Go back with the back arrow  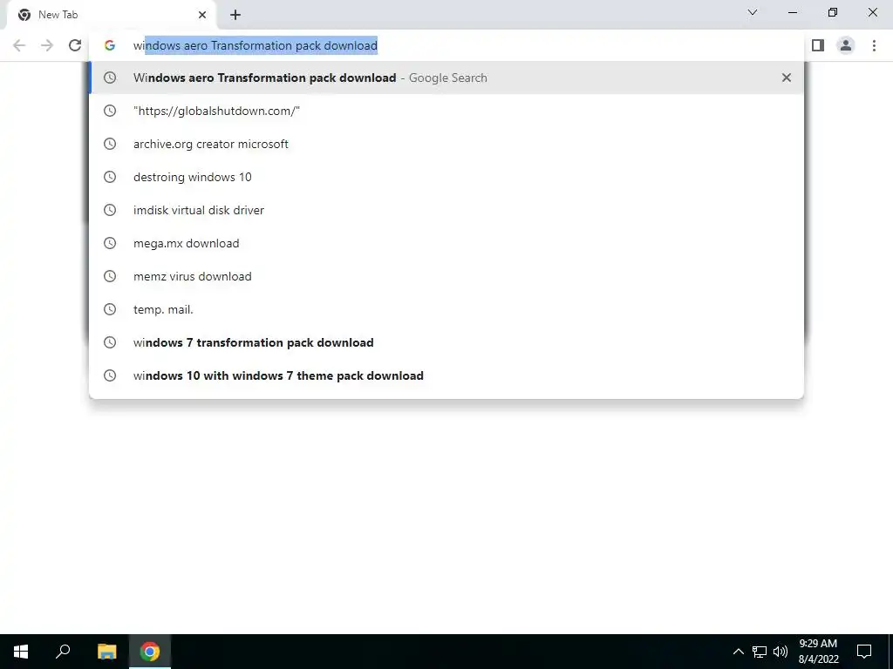tap(19, 45)
